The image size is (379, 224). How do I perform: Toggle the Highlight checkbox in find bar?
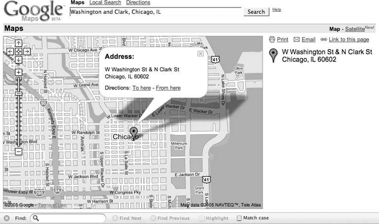point(201,218)
